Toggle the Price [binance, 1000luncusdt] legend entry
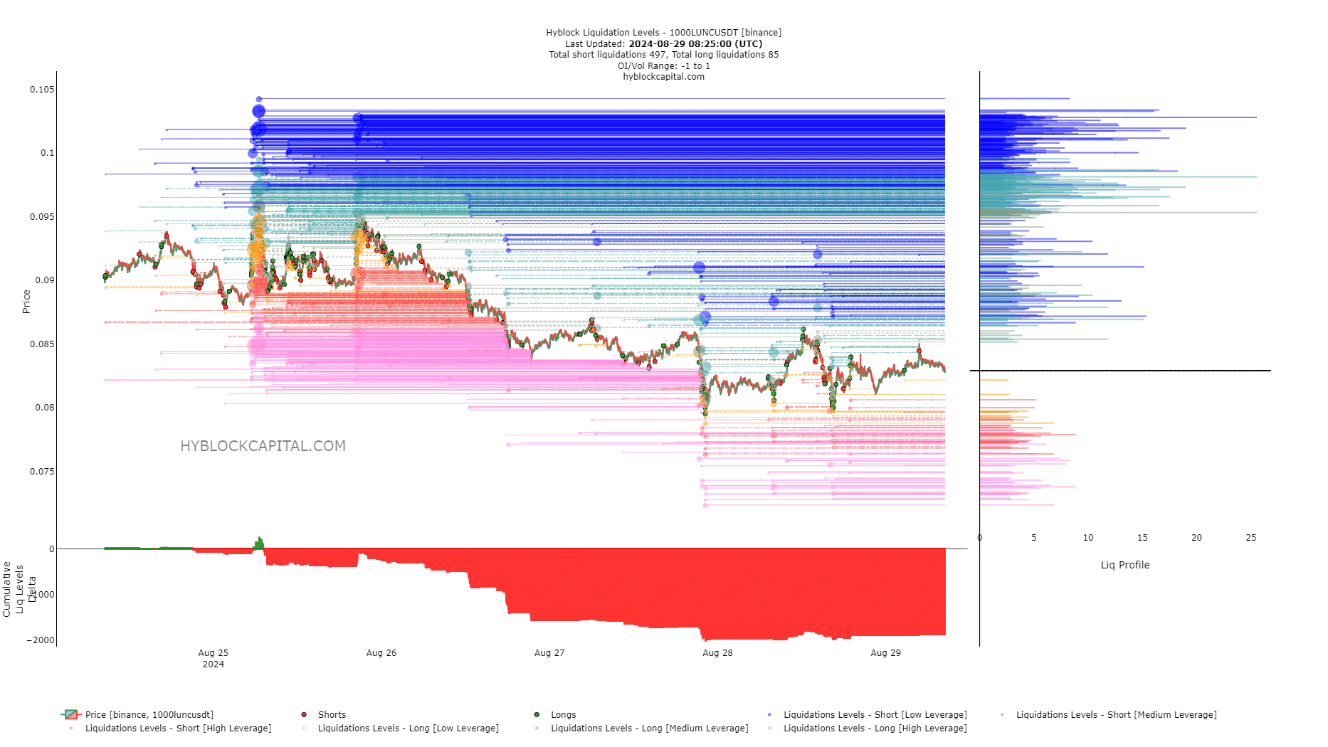This screenshot has height=747, width=1328. [x=137, y=714]
